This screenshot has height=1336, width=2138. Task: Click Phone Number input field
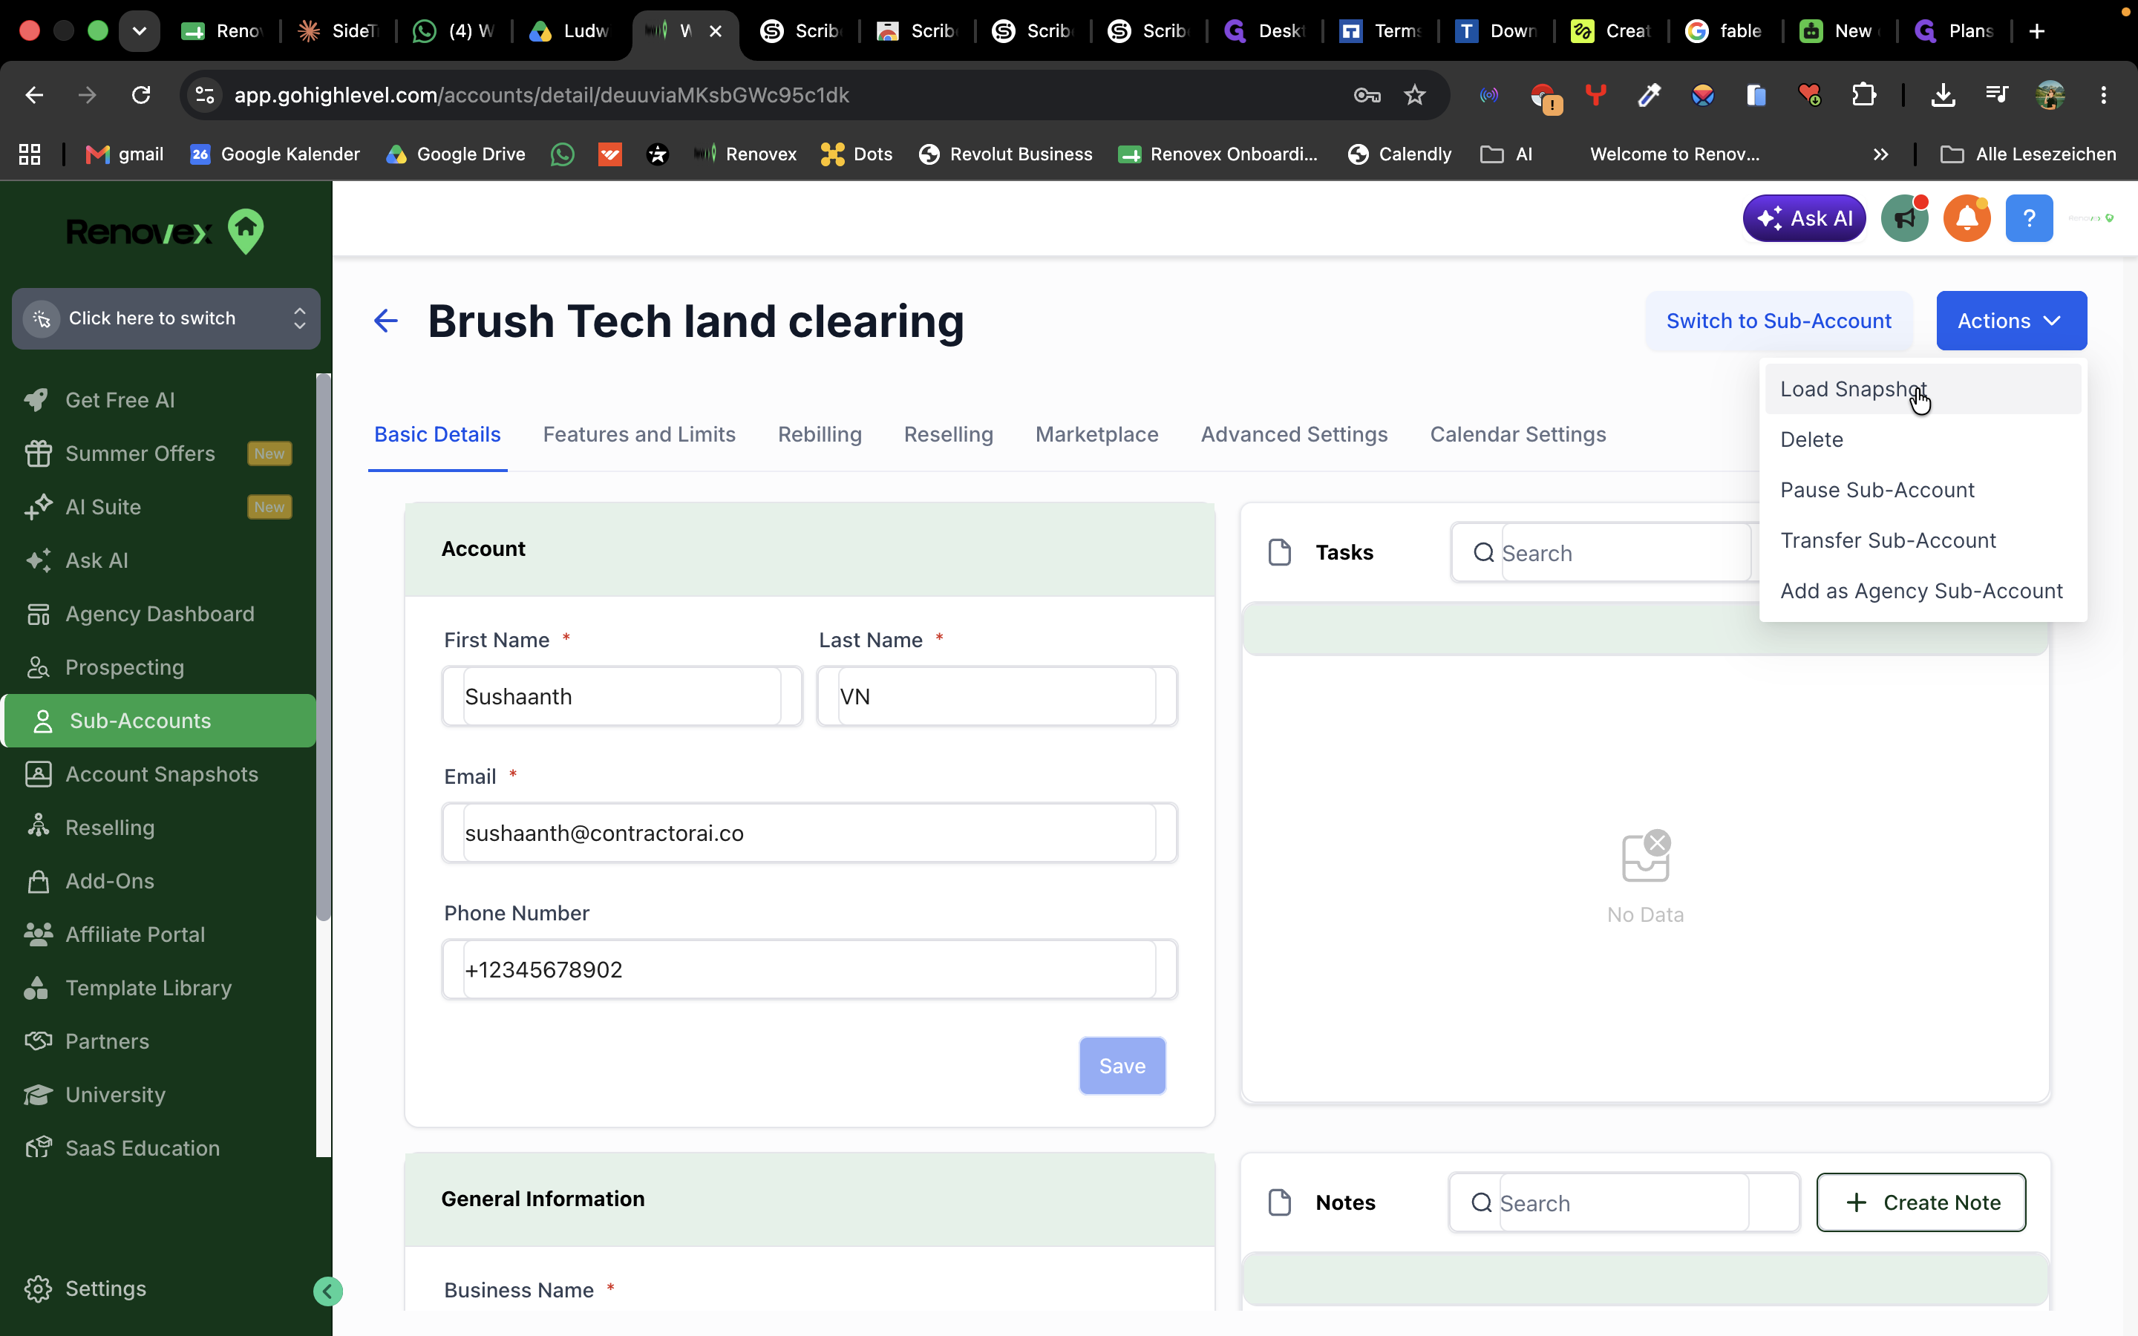pyautogui.click(x=809, y=969)
